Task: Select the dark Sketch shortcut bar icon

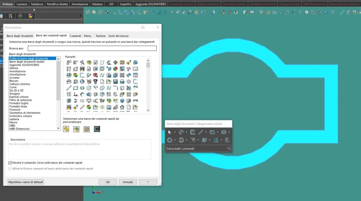Action: (97, 129)
